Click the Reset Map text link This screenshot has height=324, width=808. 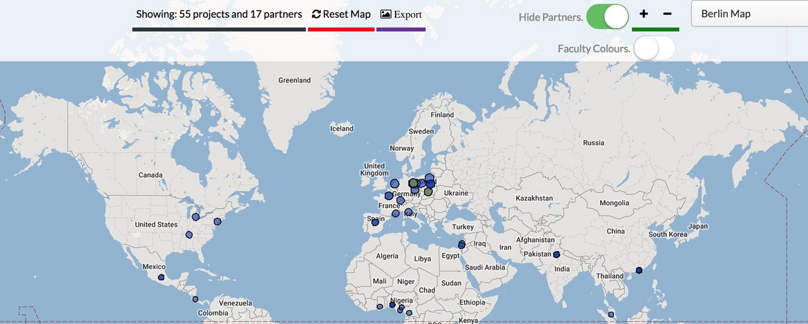[347, 14]
